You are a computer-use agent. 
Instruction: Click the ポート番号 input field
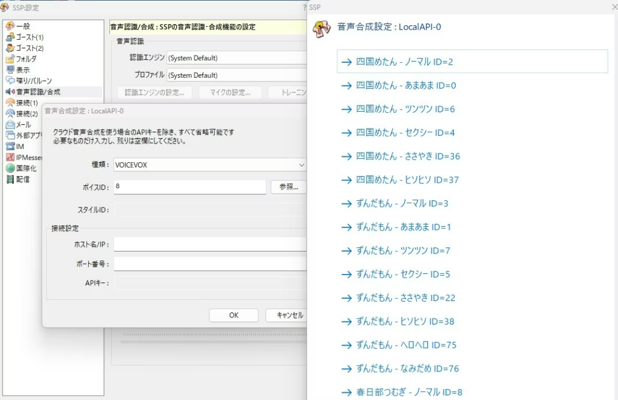tap(209, 264)
